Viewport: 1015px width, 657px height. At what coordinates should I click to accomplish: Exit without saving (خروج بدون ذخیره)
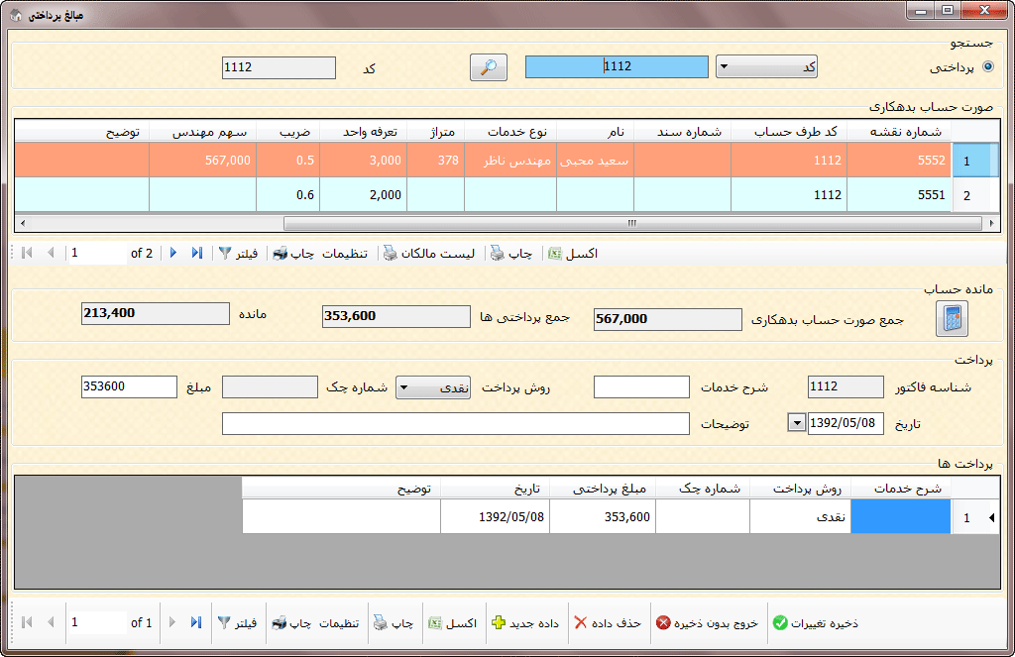(x=708, y=623)
